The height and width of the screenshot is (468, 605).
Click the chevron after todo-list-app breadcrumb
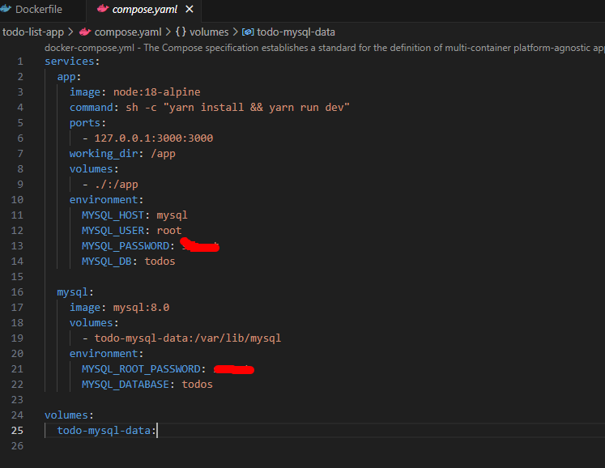click(x=71, y=32)
